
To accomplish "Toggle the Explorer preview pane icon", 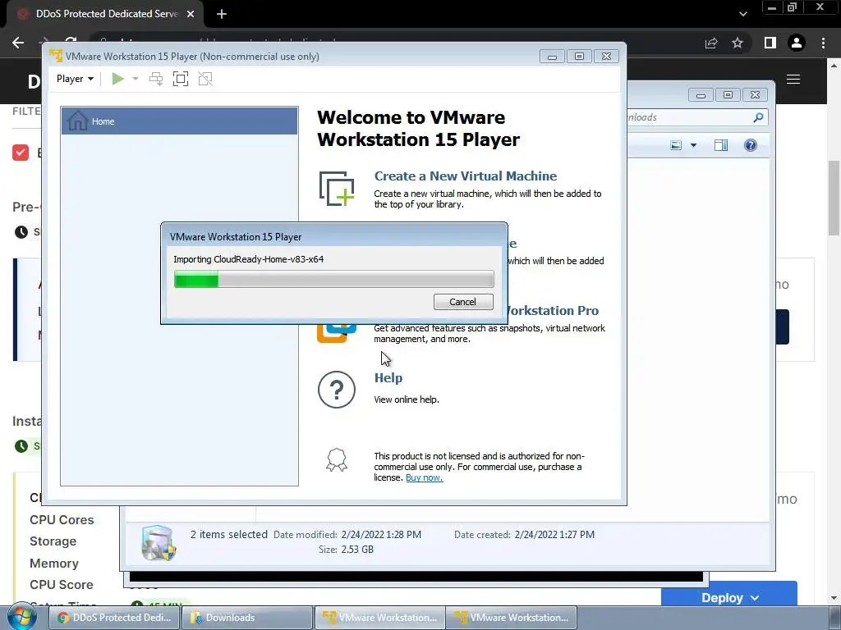I will coord(721,145).
